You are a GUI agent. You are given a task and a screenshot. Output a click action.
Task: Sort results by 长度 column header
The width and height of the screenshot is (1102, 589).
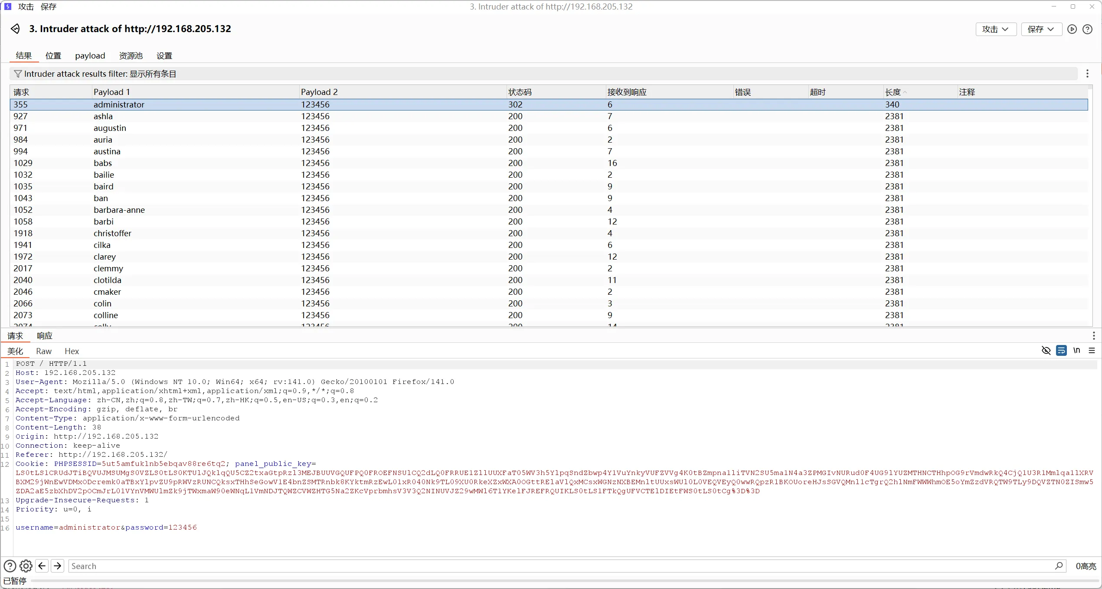coord(893,92)
